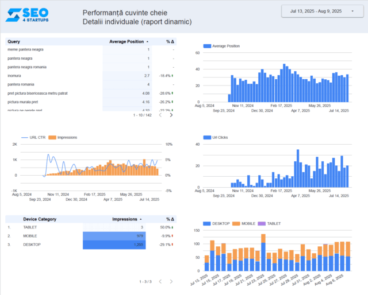This screenshot has height=295, width=368.
Task: Select the 'inomura' query row
Action: (x=14, y=76)
